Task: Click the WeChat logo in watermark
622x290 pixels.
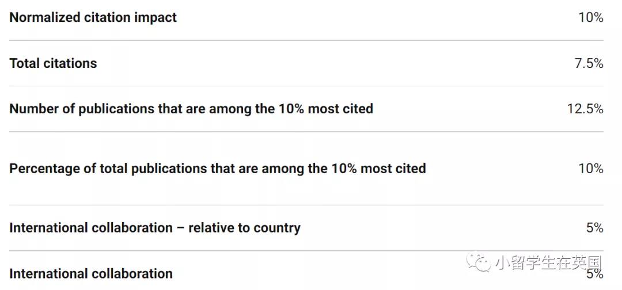Action: click(480, 262)
